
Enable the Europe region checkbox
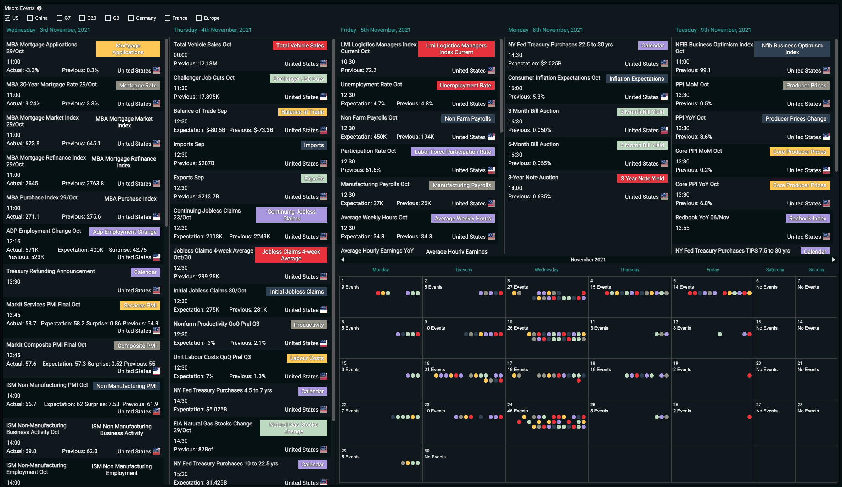pos(199,18)
